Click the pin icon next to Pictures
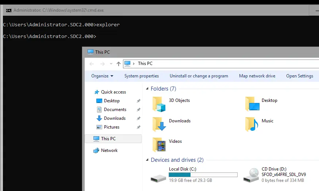 pyautogui.click(x=139, y=127)
